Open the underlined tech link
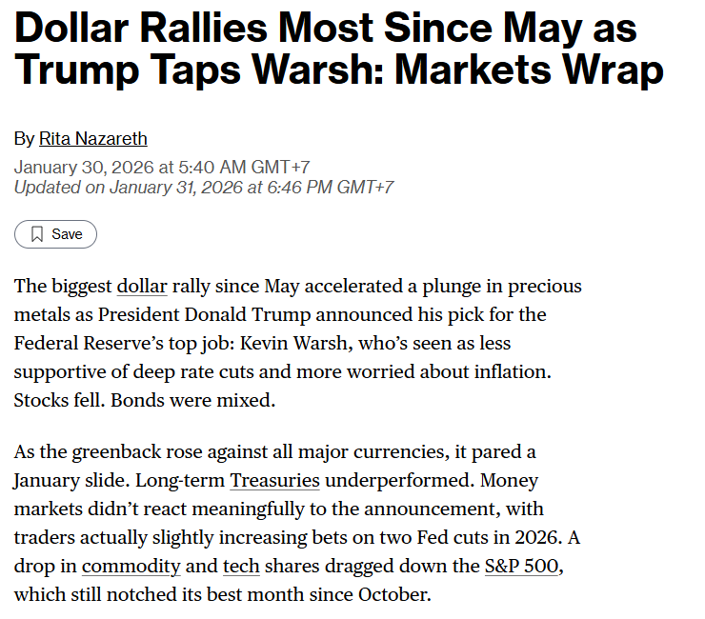This screenshot has height=619, width=705. tap(241, 567)
